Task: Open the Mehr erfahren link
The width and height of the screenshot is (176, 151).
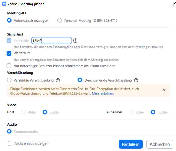Action: click(x=103, y=93)
